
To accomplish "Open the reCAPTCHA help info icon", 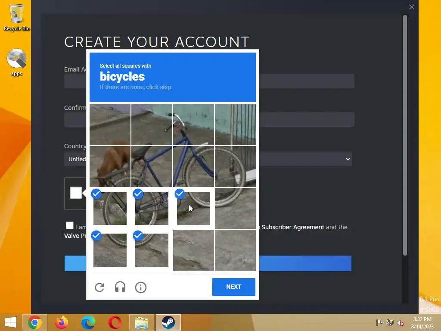I will [x=141, y=287].
